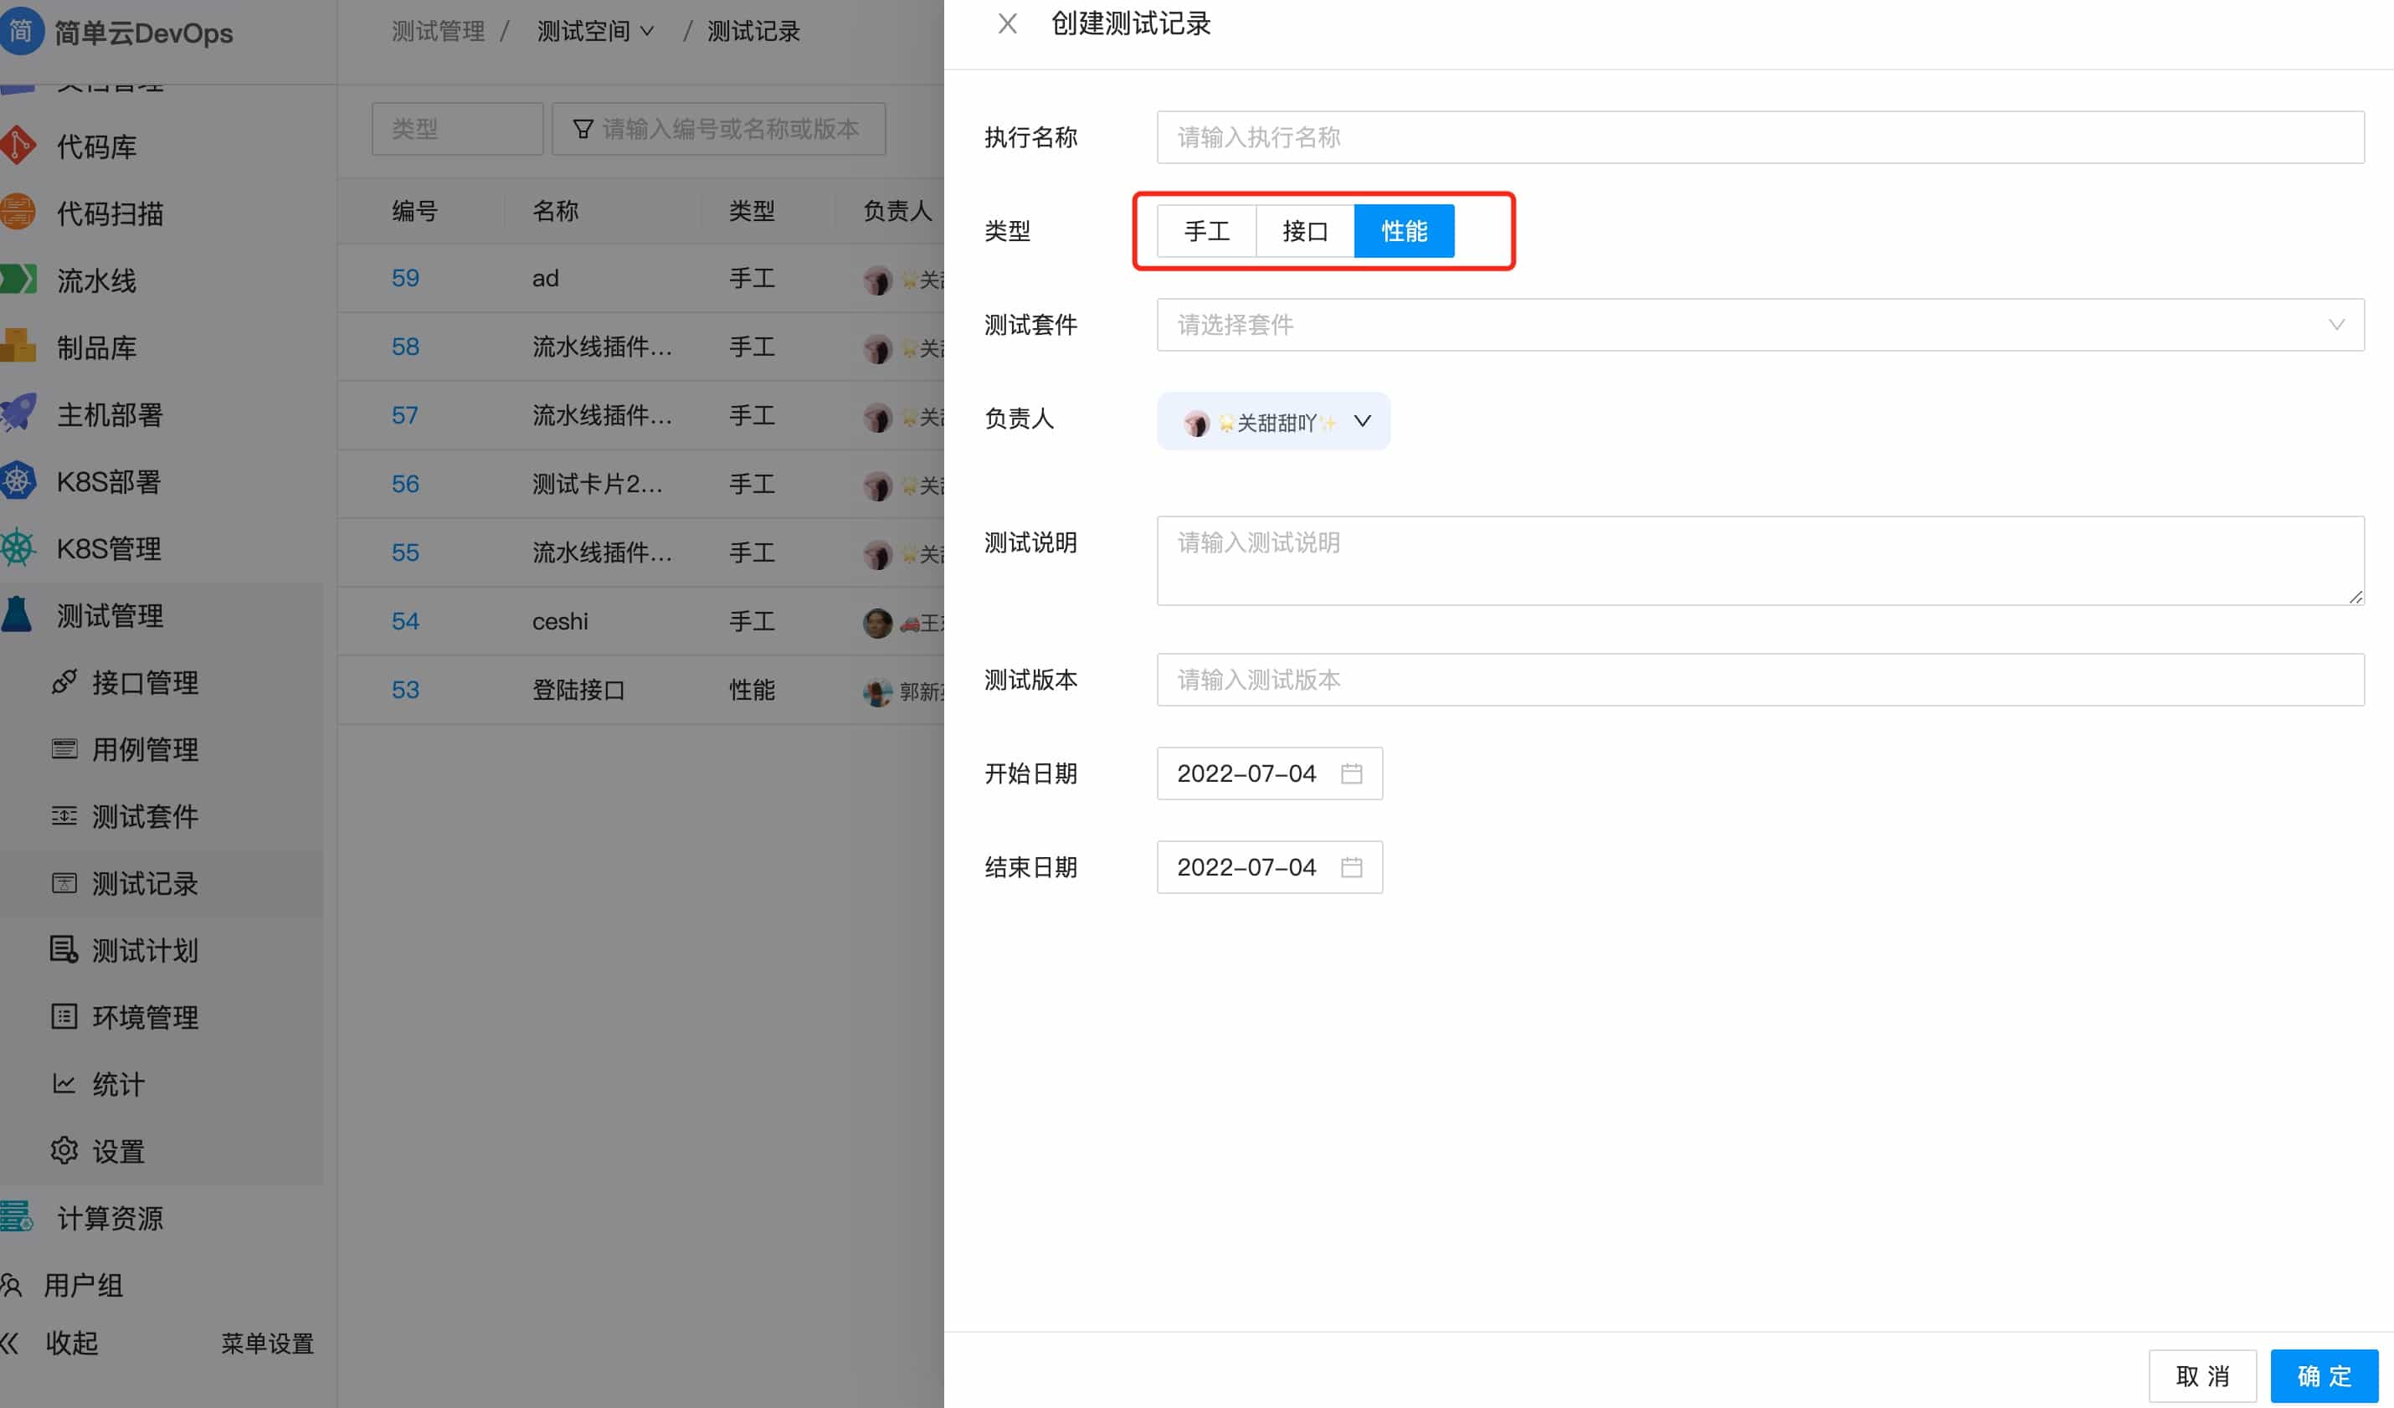Open the 测试空间 breadcrumb dropdown

point(596,30)
